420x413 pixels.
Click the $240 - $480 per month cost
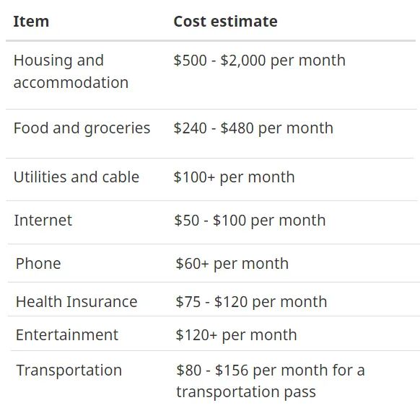point(253,128)
